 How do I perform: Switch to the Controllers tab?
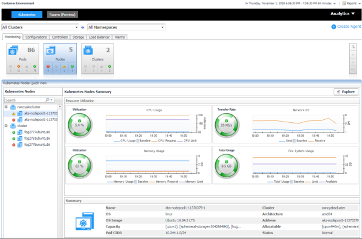coord(60,37)
